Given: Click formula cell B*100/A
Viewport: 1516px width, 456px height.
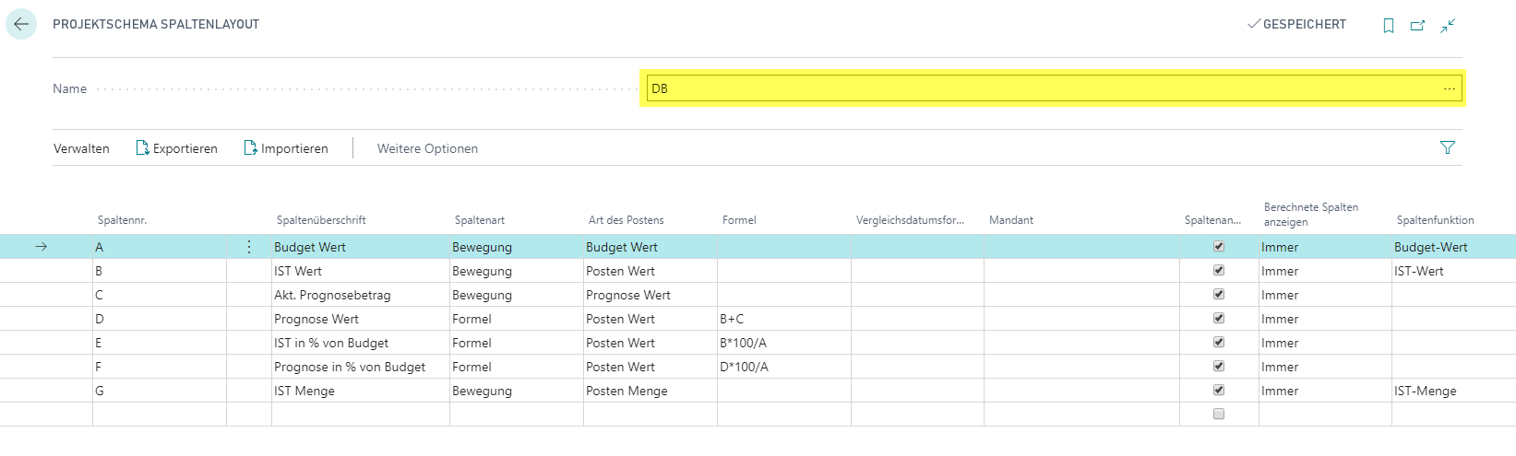Looking at the screenshot, I should (784, 343).
